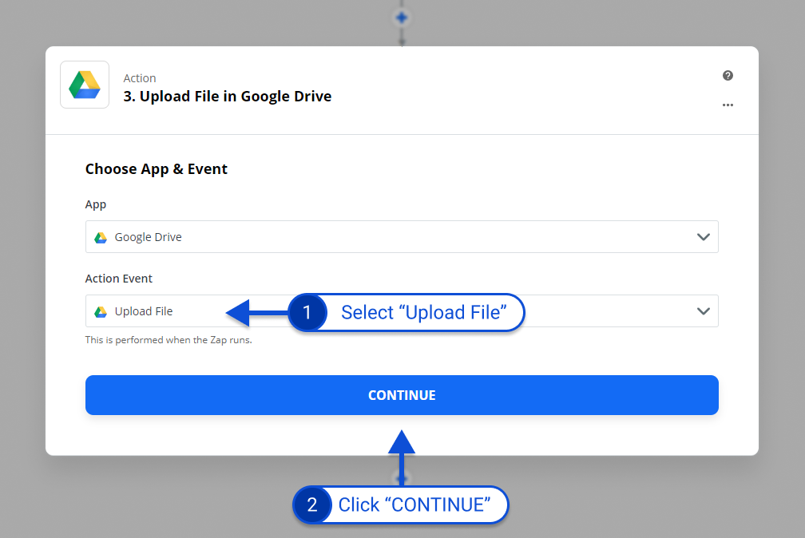The image size is (805, 538).
Task: Click the "Action" label above the step title
Action: tap(140, 78)
